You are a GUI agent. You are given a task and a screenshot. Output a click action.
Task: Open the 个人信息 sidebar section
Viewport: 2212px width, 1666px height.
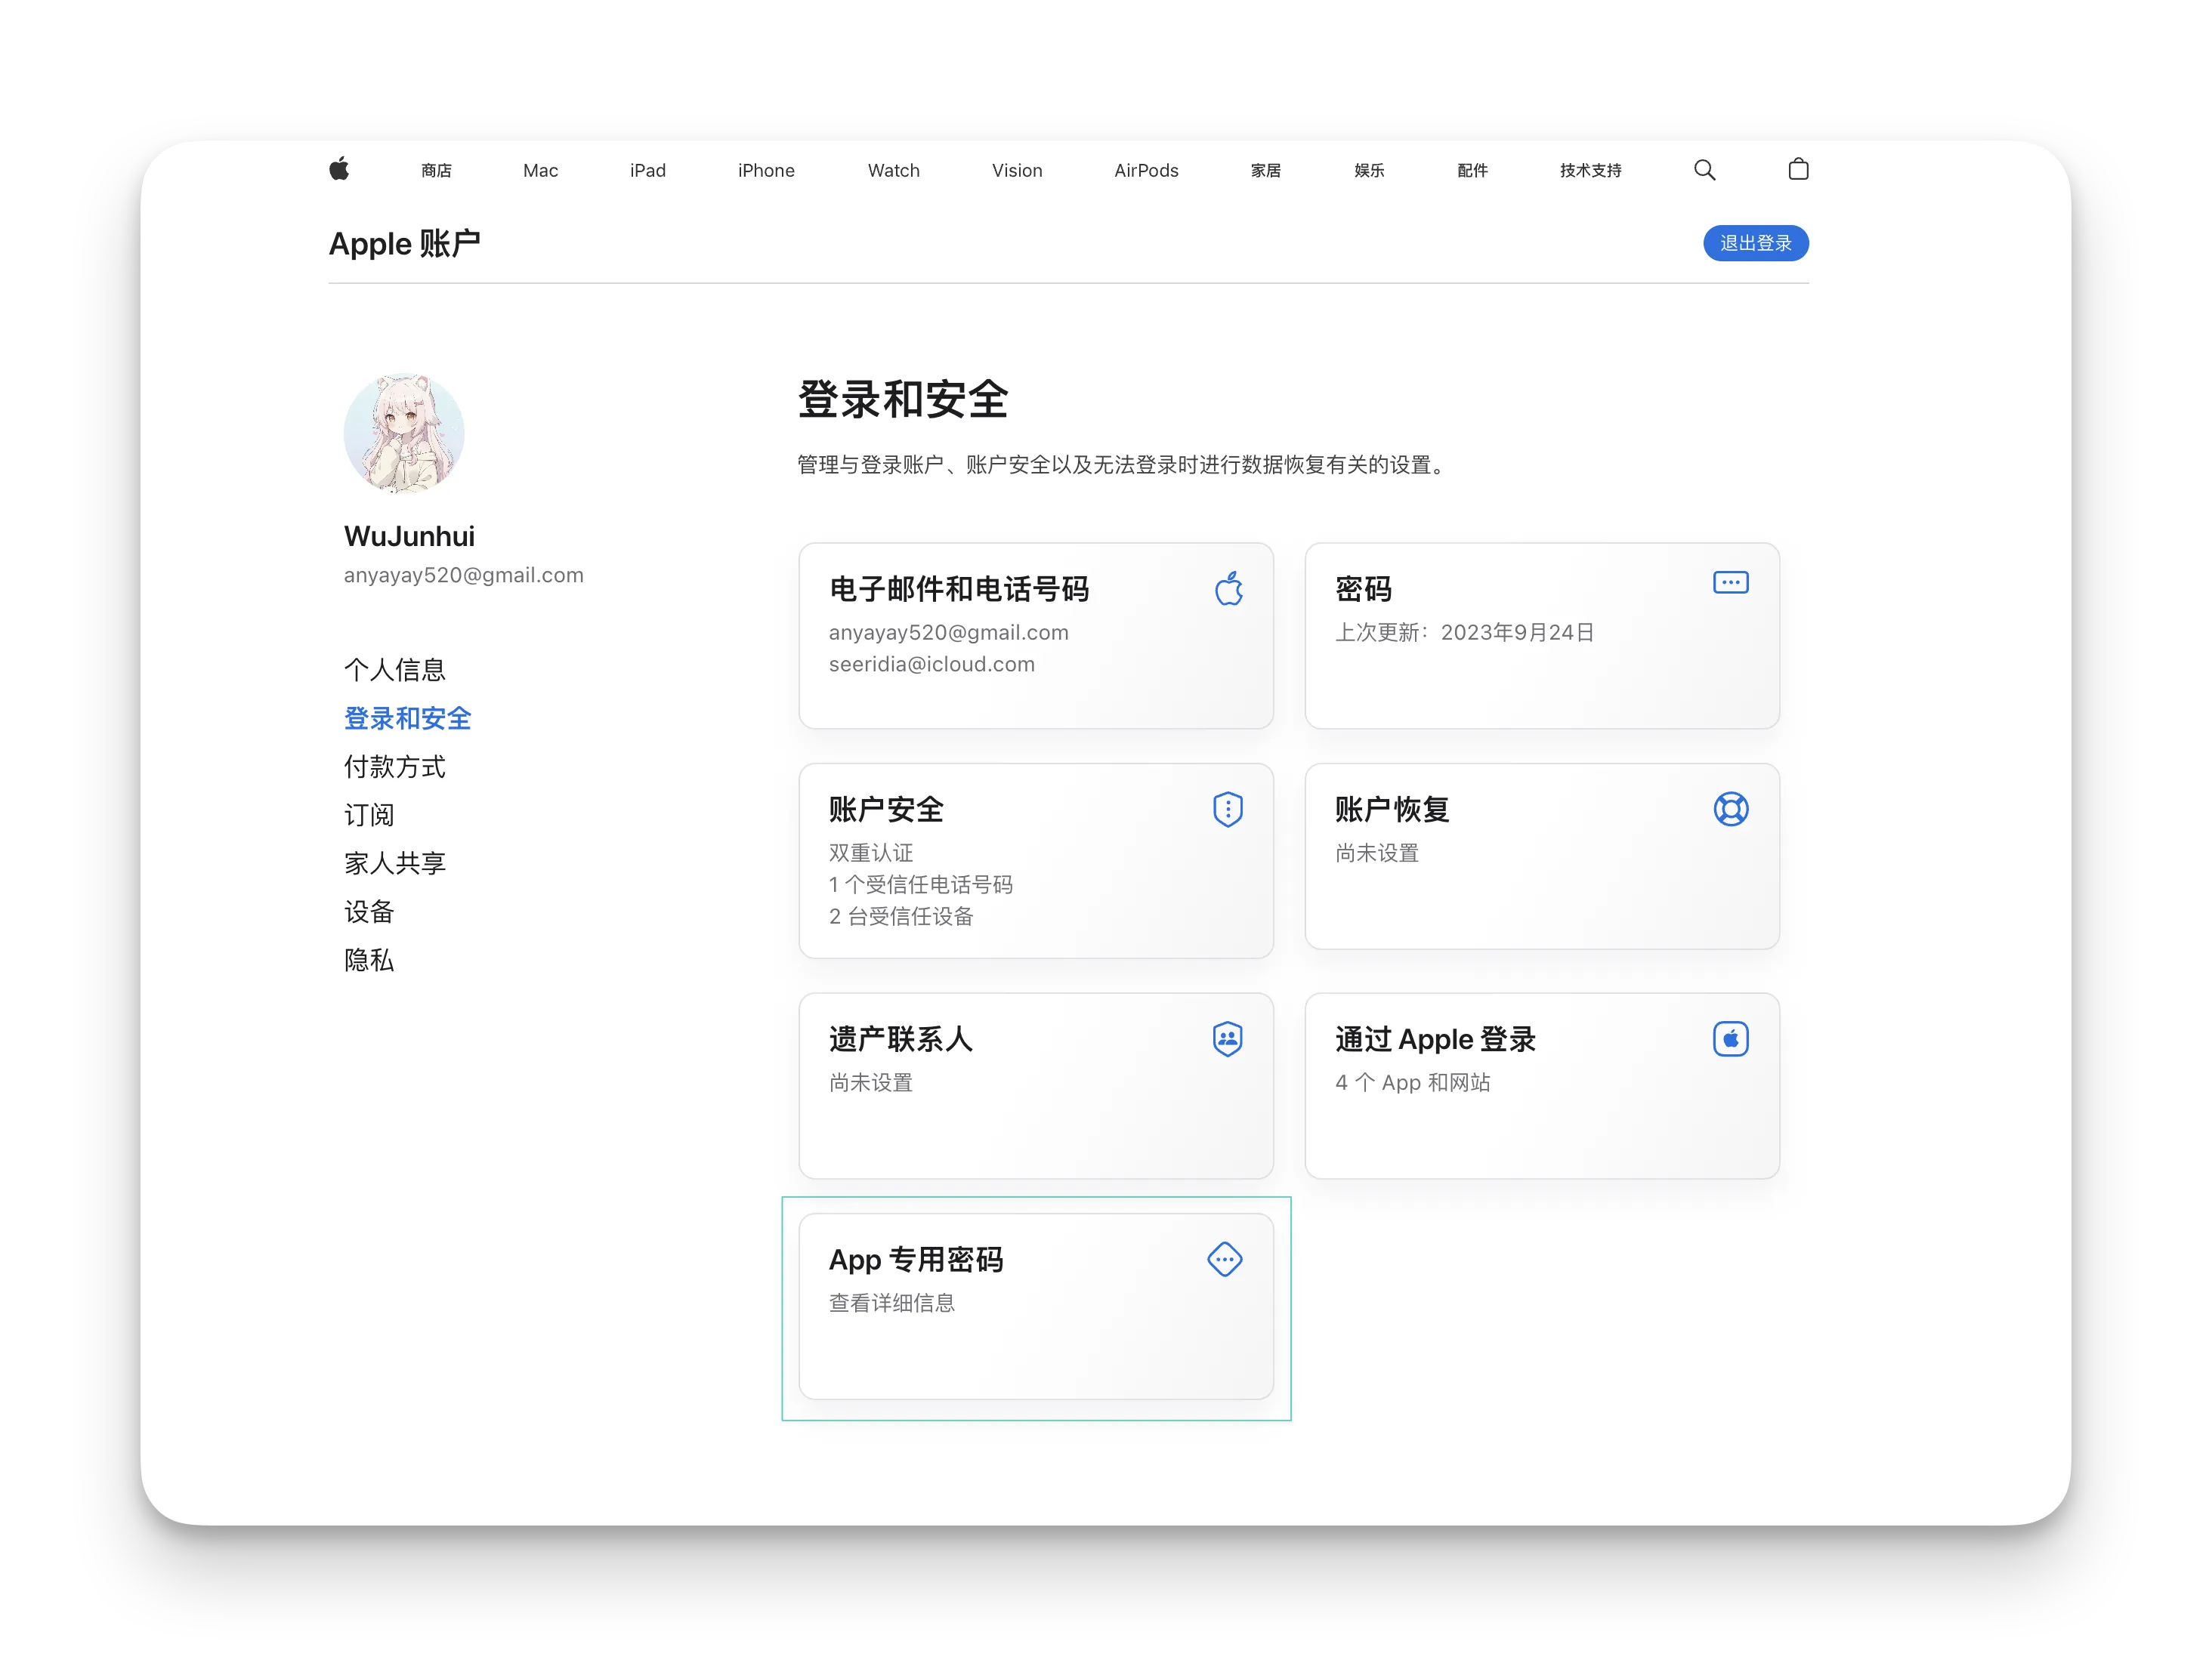click(x=394, y=670)
